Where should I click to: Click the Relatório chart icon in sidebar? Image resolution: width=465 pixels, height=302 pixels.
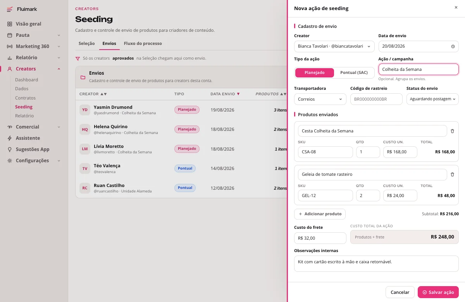10,58
